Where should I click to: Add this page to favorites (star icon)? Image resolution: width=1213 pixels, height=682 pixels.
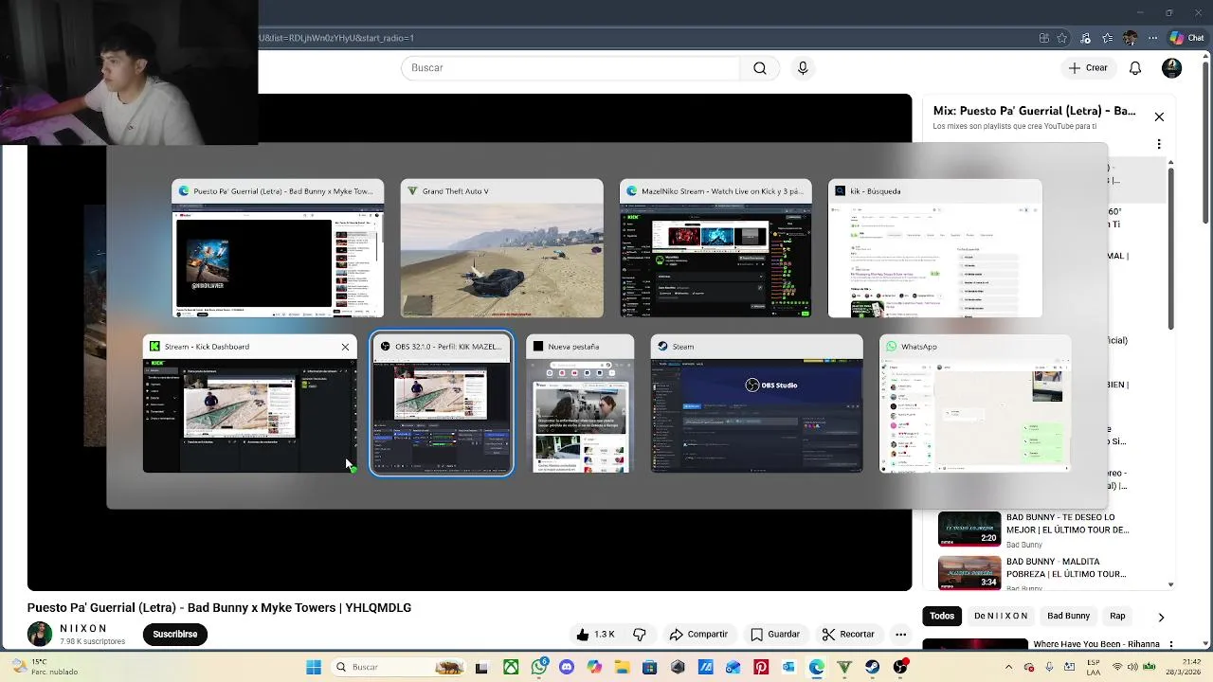(1062, 38)
